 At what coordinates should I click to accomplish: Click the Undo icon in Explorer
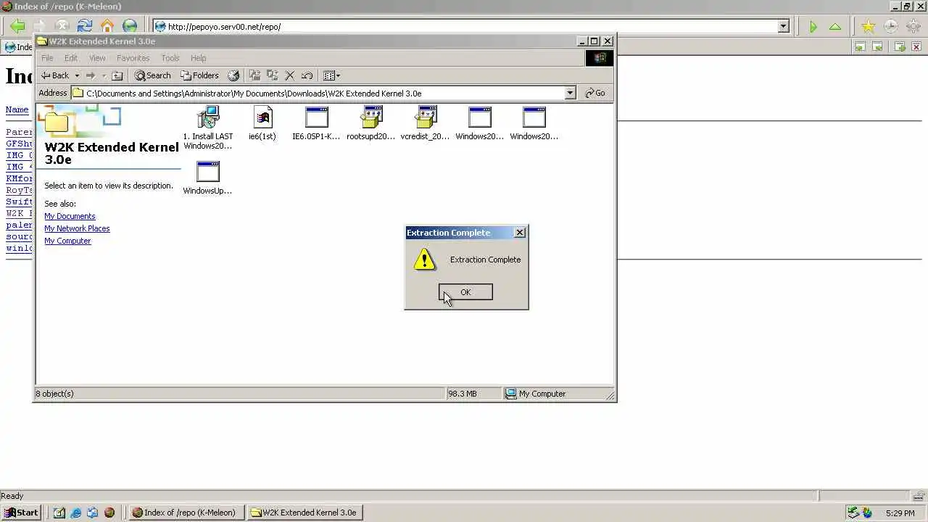coord(307,75)
